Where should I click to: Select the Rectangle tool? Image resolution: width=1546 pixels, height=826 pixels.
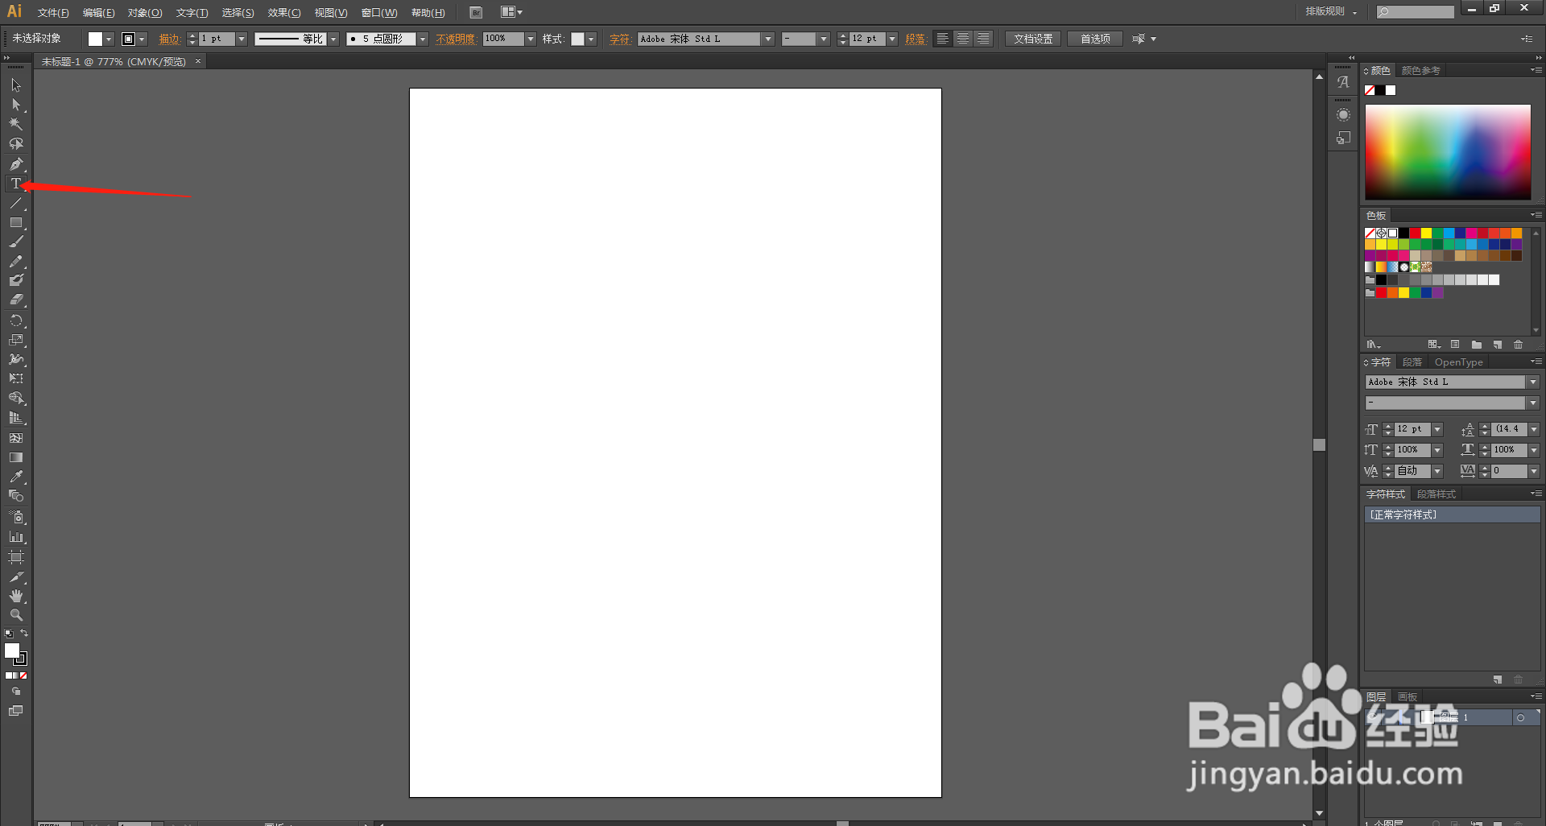point(15,223)
